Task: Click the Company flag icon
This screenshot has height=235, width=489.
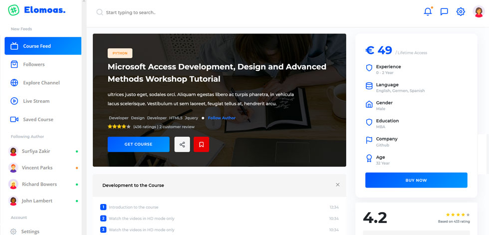Action: [x=369, y=140]
